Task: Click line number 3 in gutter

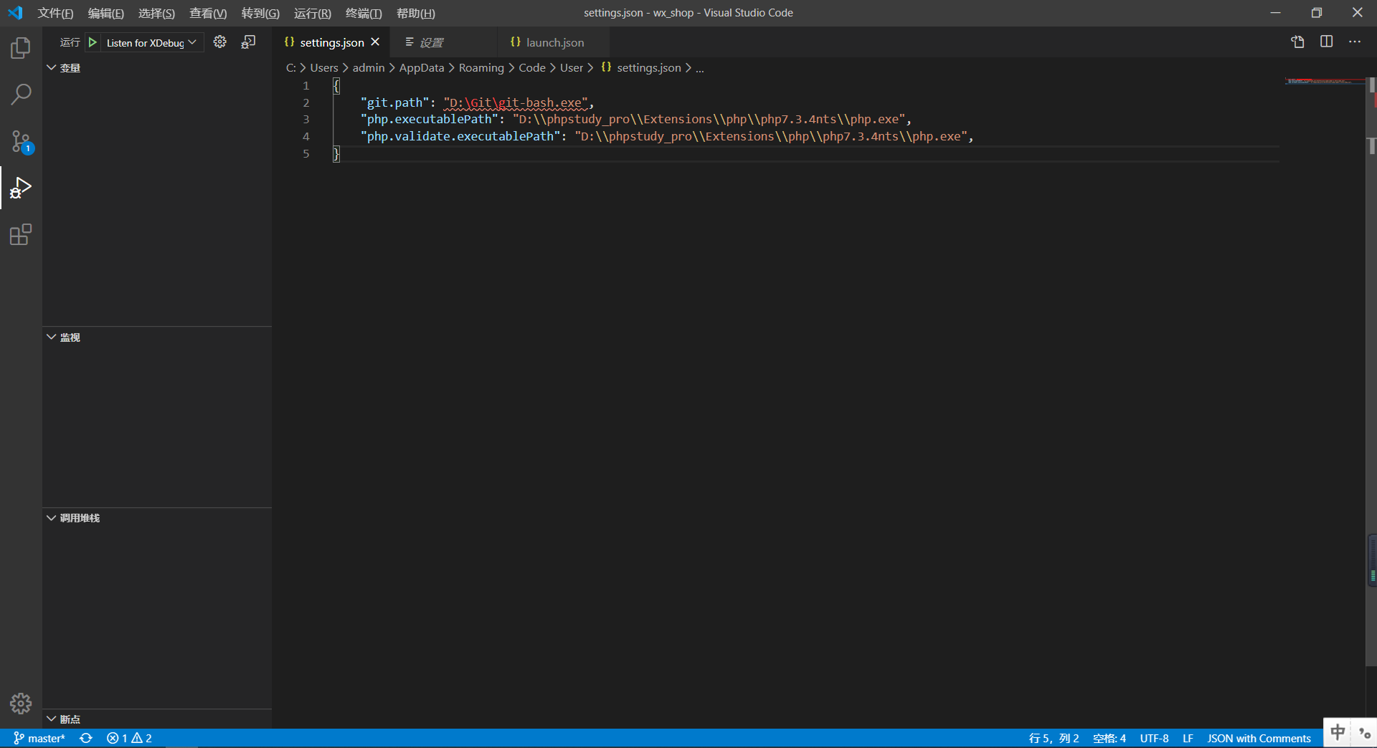Action: click(306, 120)
